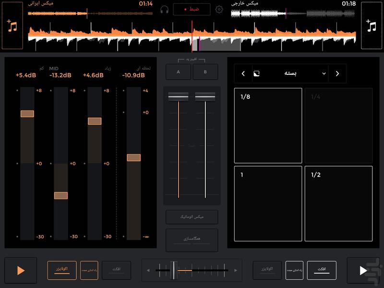Click the headphones pre-cue icon
Screen dimensions: 384x288
(165, 10)
